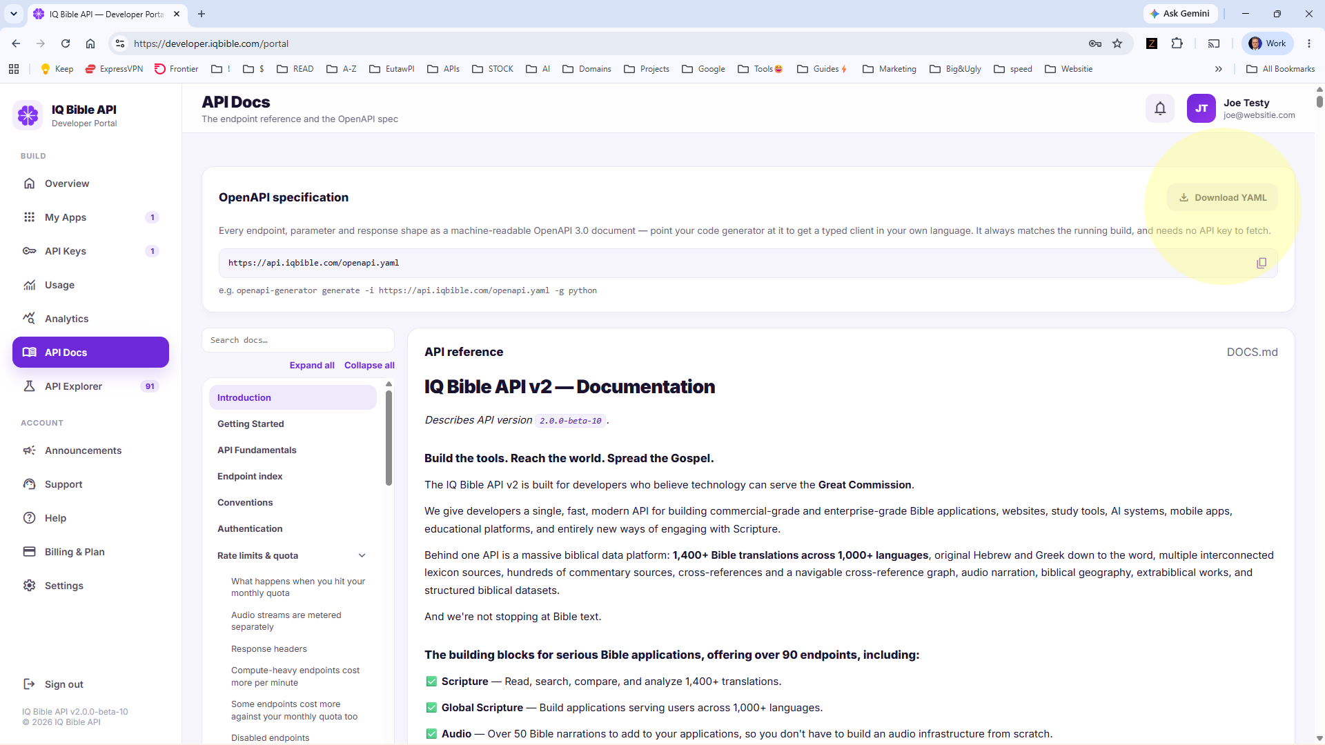1325x745 pixels.
Task: Click the DOCS.md label
Action: click(x=1252, y=352)
